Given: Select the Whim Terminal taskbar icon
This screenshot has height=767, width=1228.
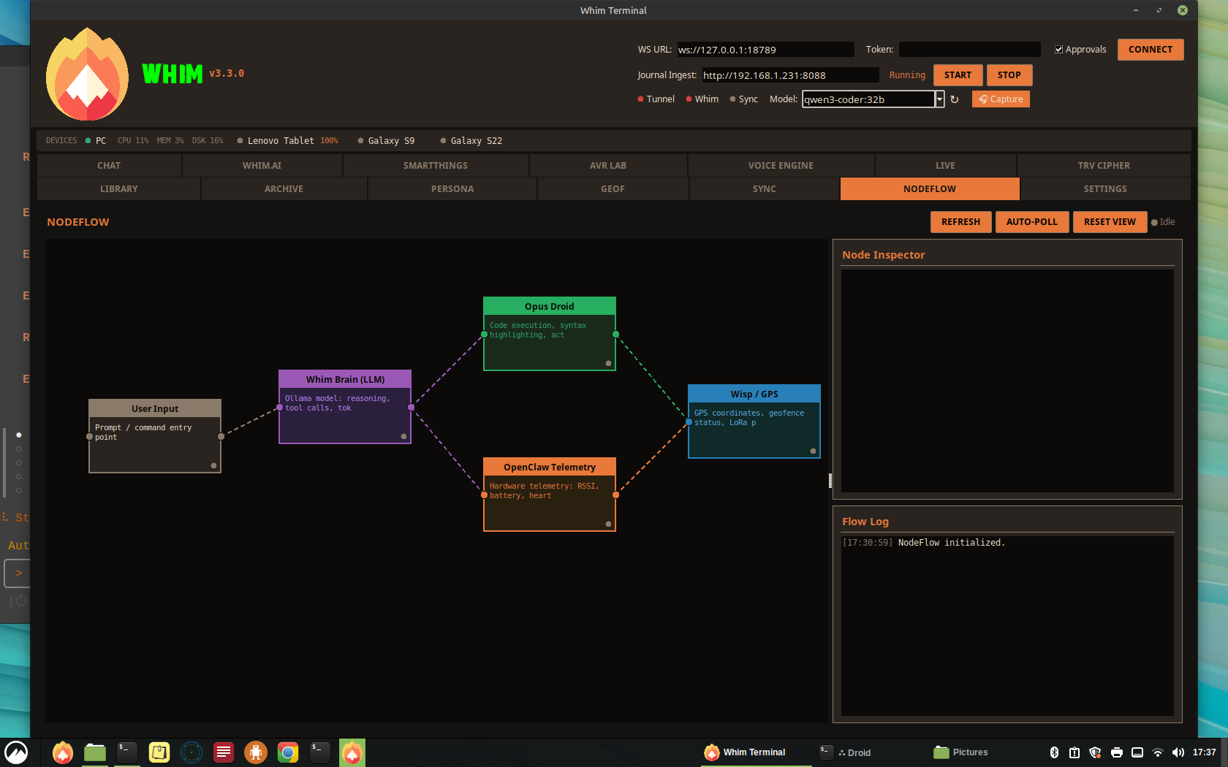Looking at the screenshot, I should click(x=746, y=752).
